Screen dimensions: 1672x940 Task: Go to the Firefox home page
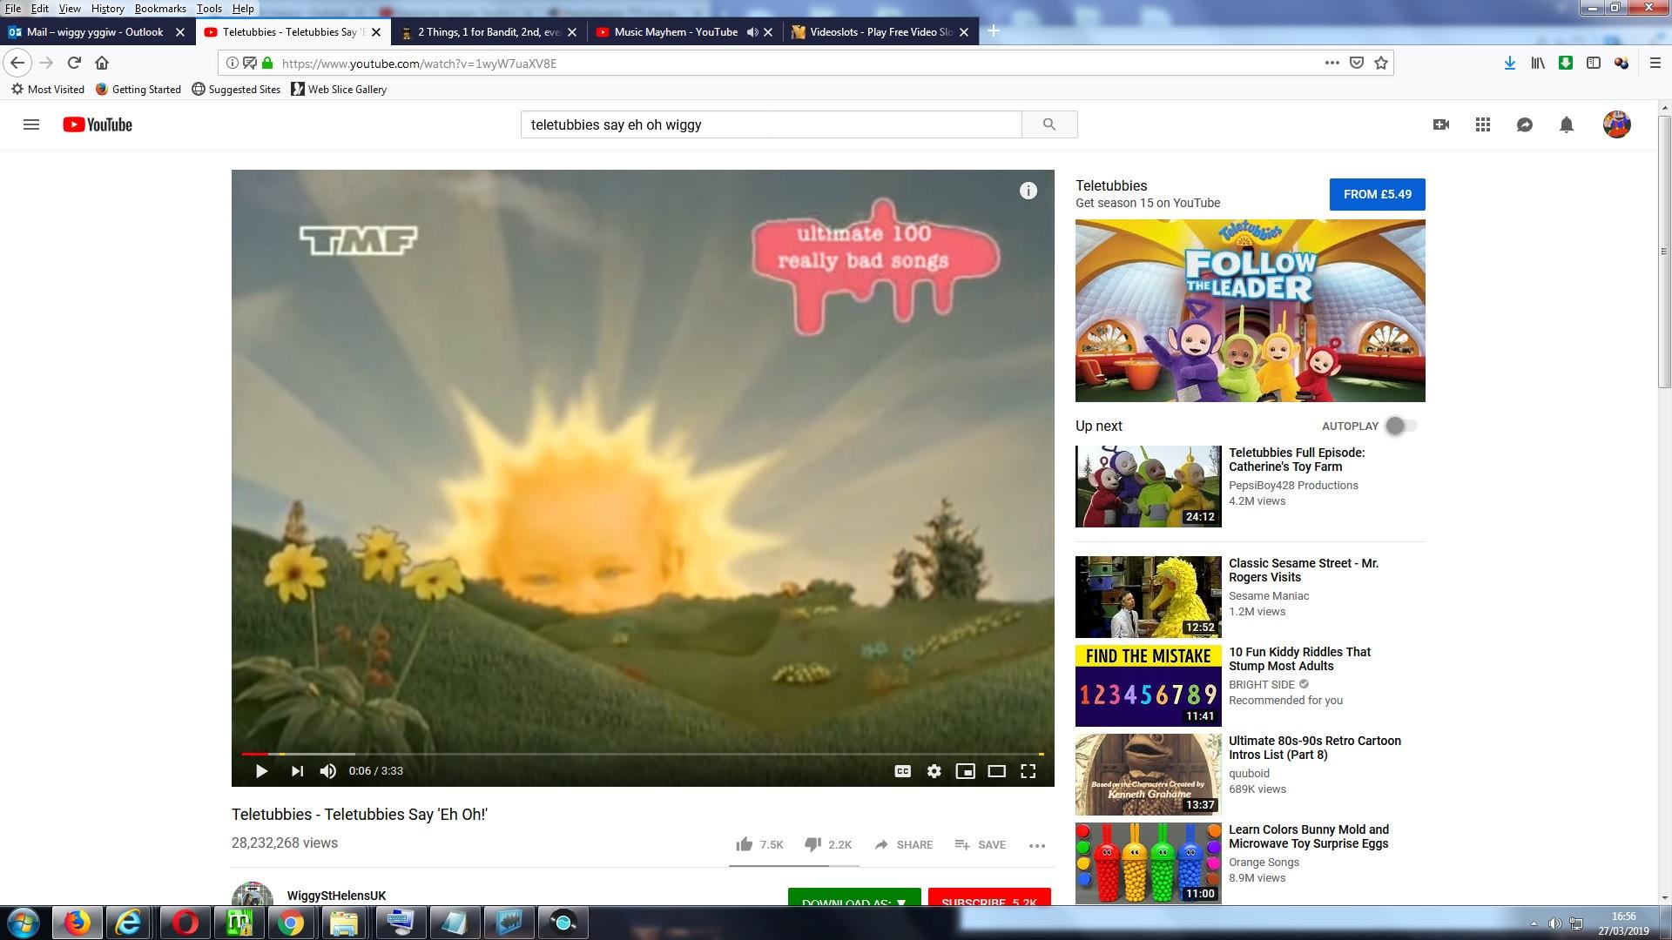pyautogui.click(x=102, y=63)
